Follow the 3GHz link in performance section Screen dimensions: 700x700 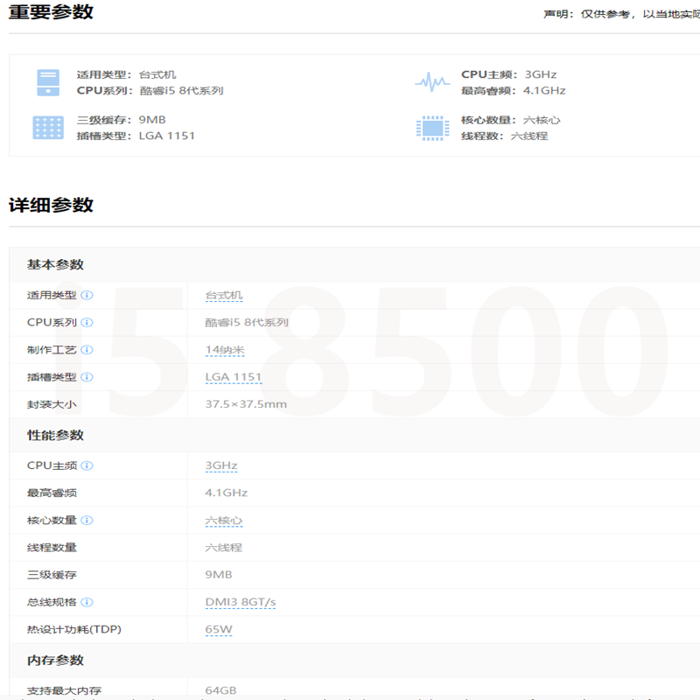coord(221,465)
